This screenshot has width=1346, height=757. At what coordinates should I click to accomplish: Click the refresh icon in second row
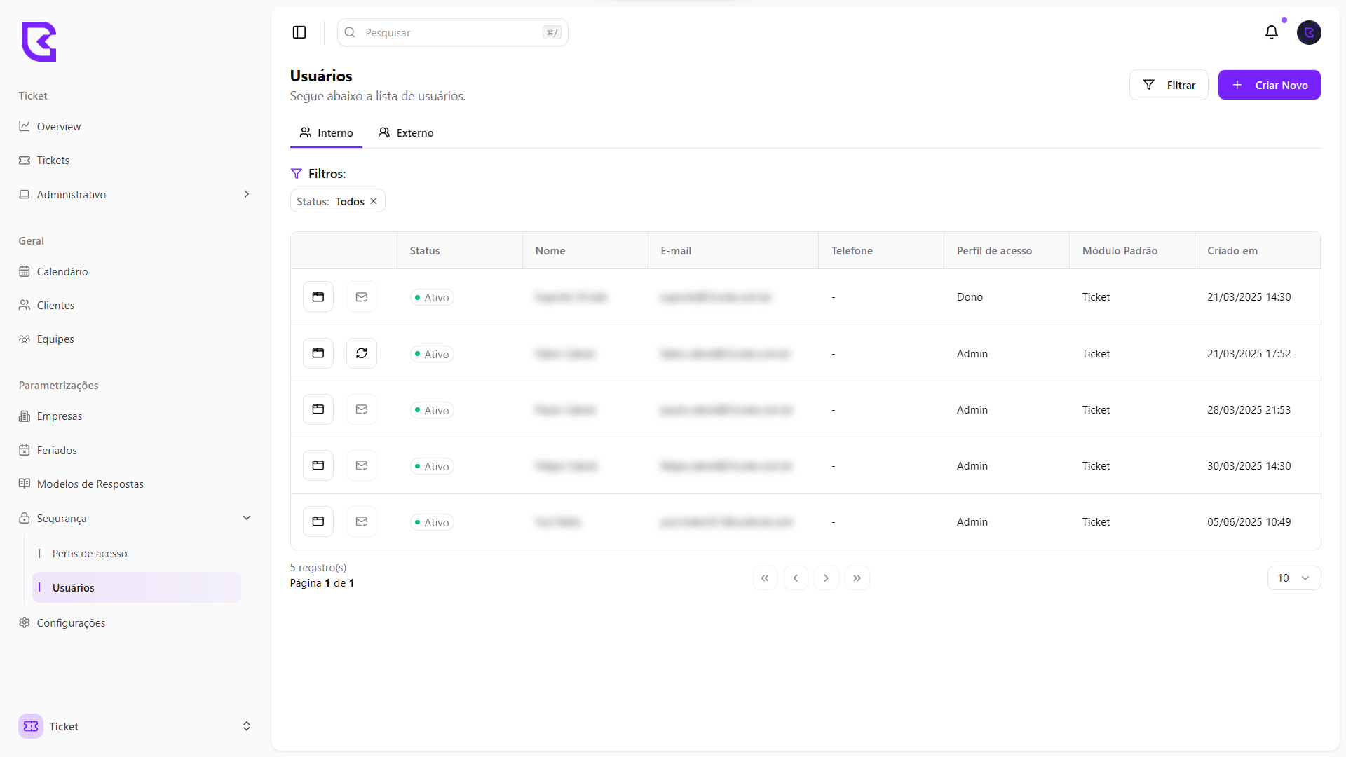click(361, 353)
